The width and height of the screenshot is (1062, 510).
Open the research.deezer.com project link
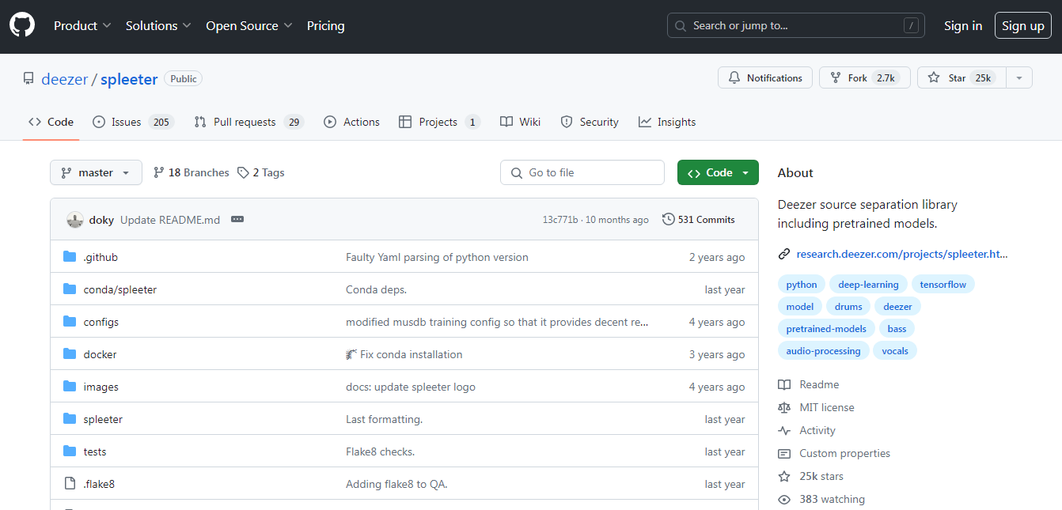click(902, 254)
